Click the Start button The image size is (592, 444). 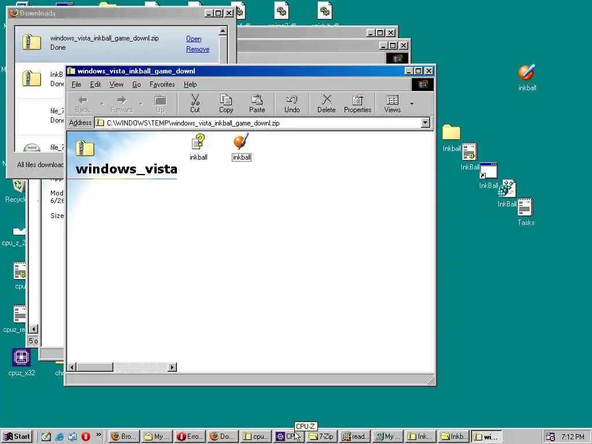pyautogui.click(x=17, y=436)
